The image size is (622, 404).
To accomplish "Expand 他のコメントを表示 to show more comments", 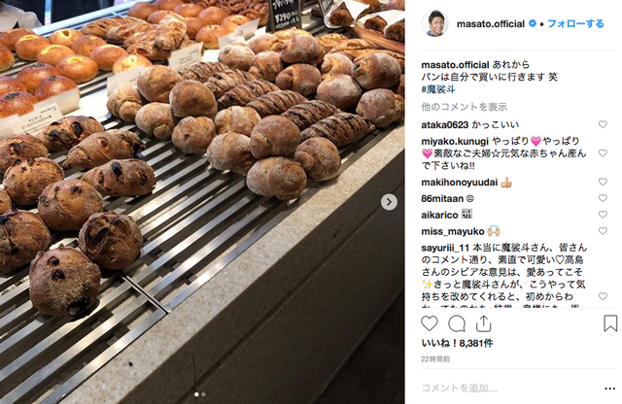I will tap(465, 107).
